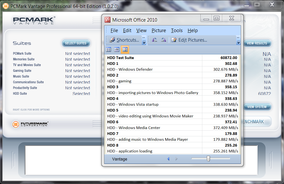Go to previous picture arrow
Viewport: 284px width, 184px height.
point(168,159)
